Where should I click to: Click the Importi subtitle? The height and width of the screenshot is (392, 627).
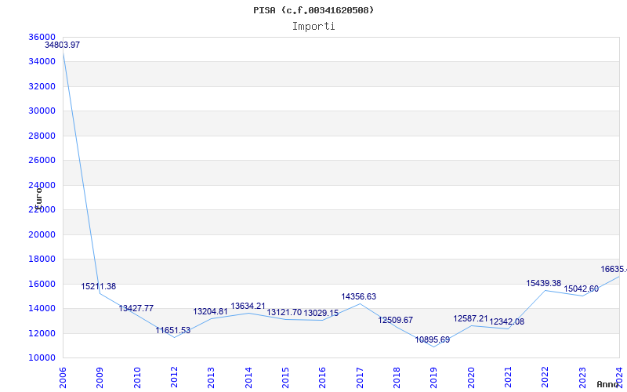pyautogui.click(x=313, y=27)
